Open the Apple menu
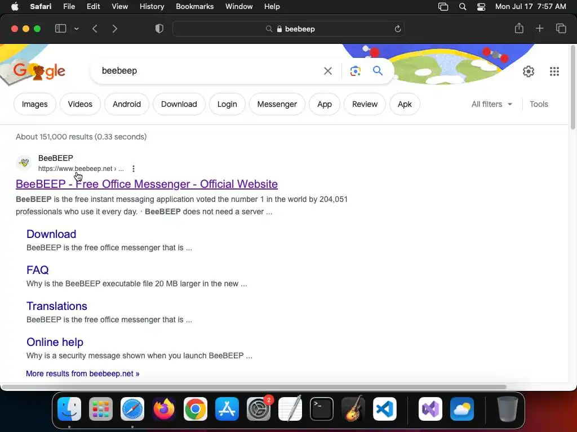The image size is (577, 432). (15, 7)
